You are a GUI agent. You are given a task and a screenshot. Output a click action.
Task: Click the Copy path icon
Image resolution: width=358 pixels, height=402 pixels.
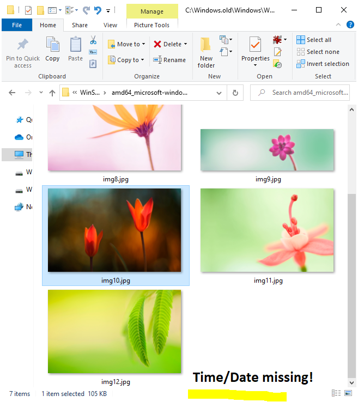coord(93,52)
